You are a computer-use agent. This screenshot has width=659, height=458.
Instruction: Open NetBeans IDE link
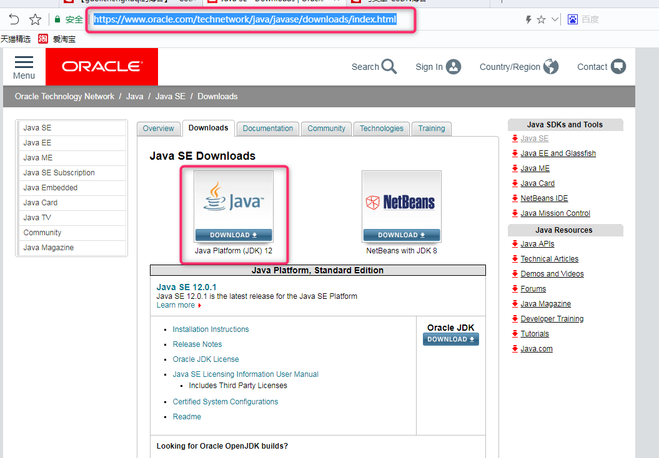544,198
